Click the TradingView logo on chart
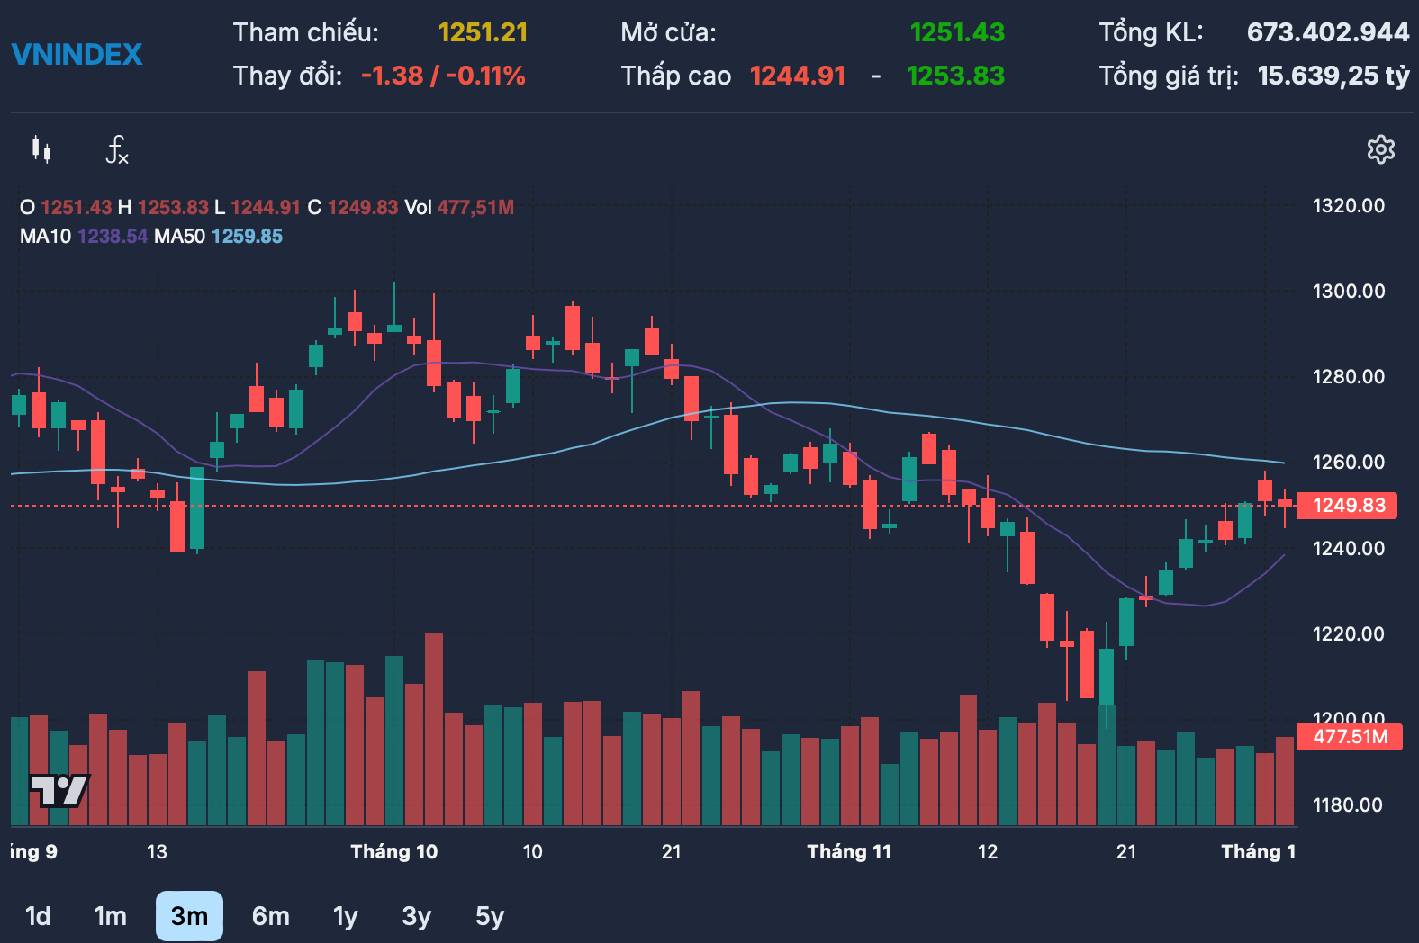This screenshot has height=943, width=1419. click(x=59, y=791)
